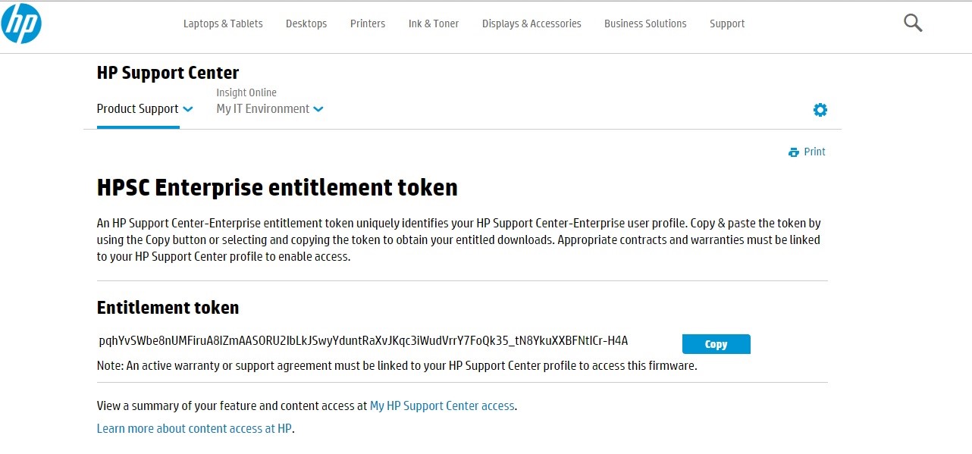Viewport: 972px width, 454px height.
Task: Go to Printers menu
Action: [368, 23]
